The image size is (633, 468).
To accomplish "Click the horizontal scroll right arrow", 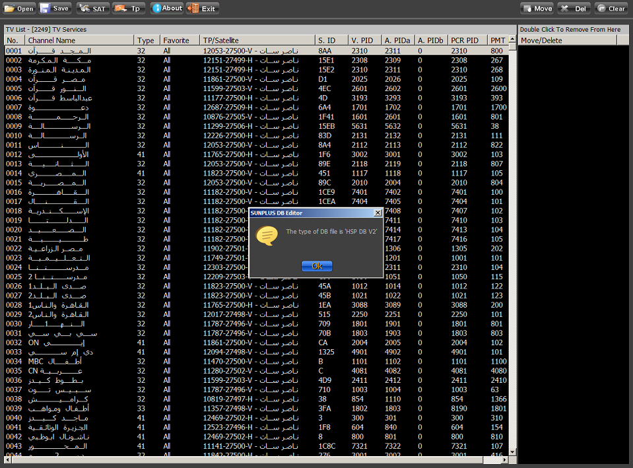I will [506, 460].
